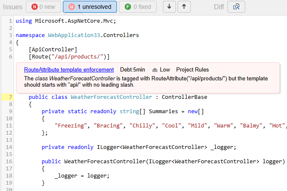
Task: Jump to next issue with down arrow
Action: click(169, 7)
